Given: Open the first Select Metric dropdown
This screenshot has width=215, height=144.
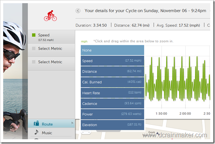Looking at the screenshot, I should [51, 50].
